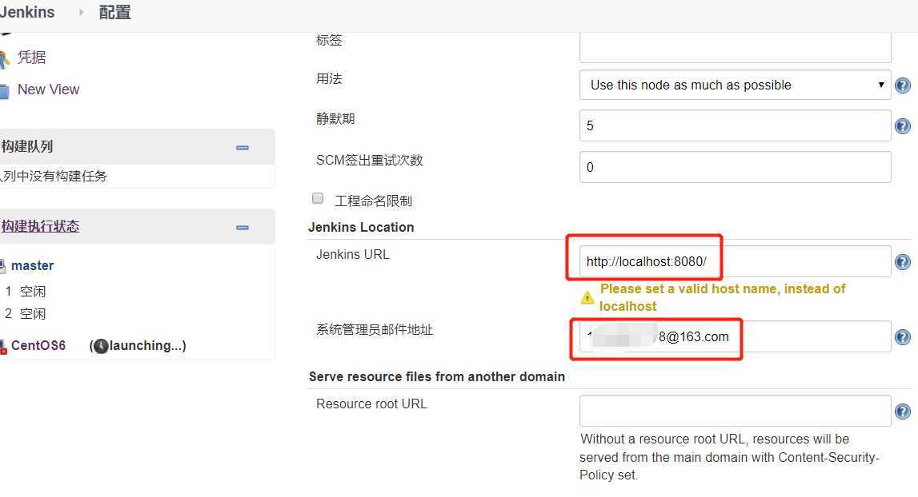Click the 配置 breadcrumb item

(x=114, y=12)
